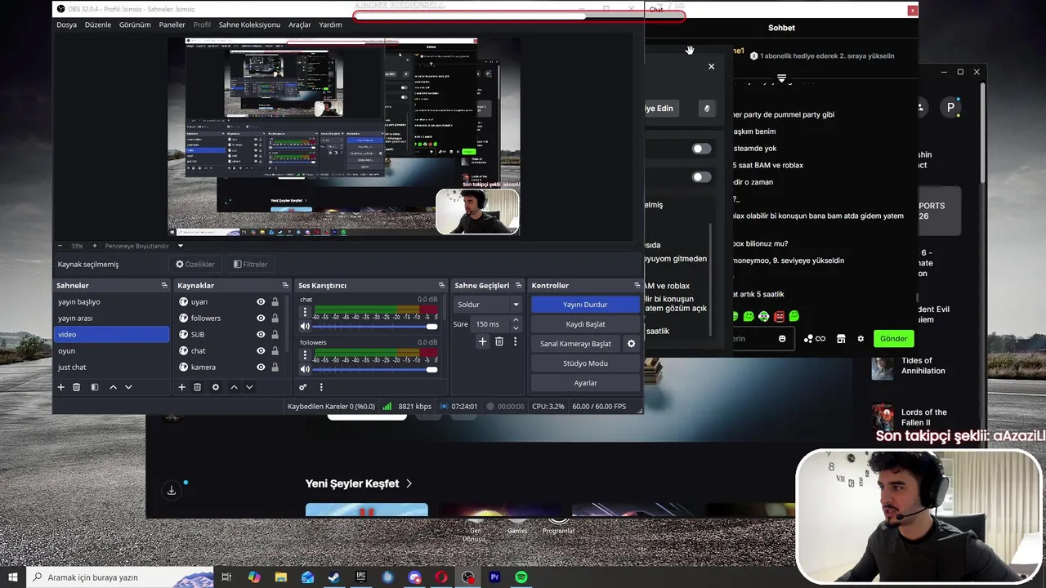1046x588 pixels.
Task: Hide the SUB source with its eye icon
Action: (261, 334)
